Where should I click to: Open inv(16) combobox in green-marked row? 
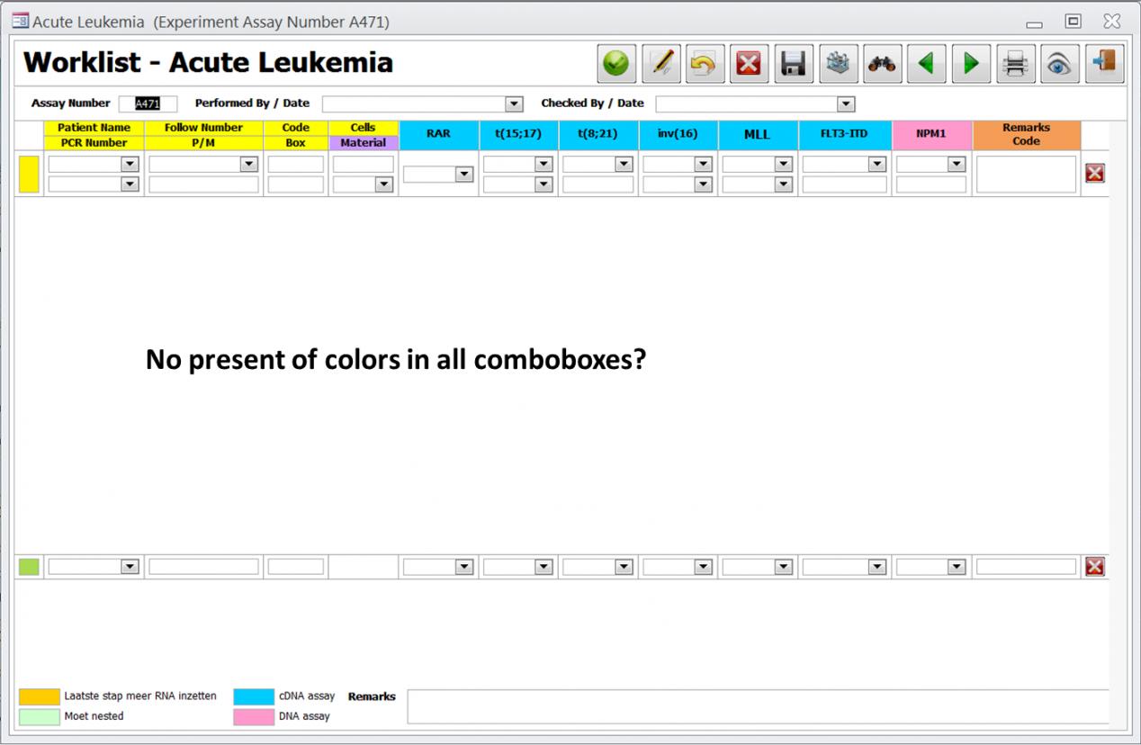(704, 567)
